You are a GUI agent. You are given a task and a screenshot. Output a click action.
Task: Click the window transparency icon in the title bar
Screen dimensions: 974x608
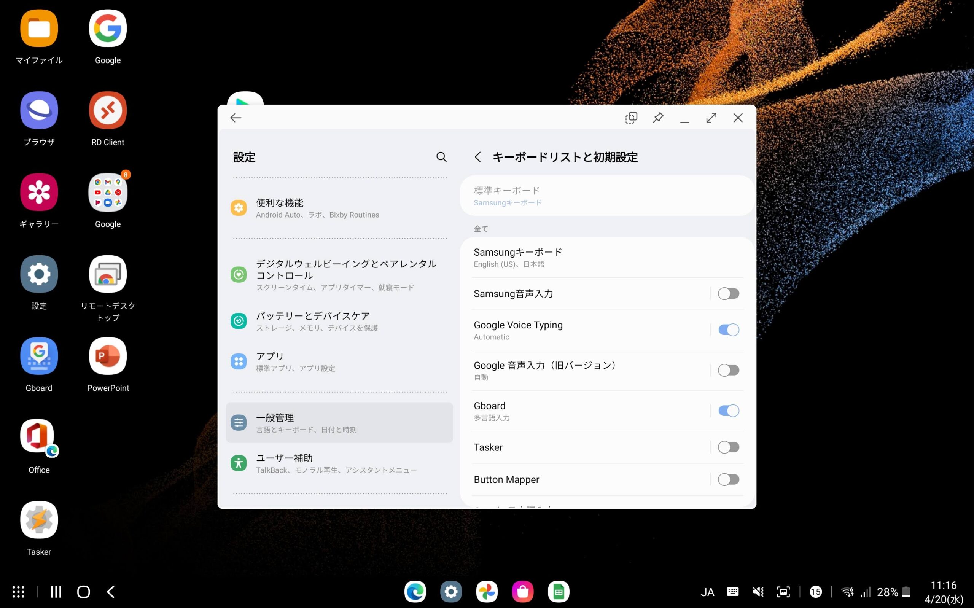pos(631,118)
